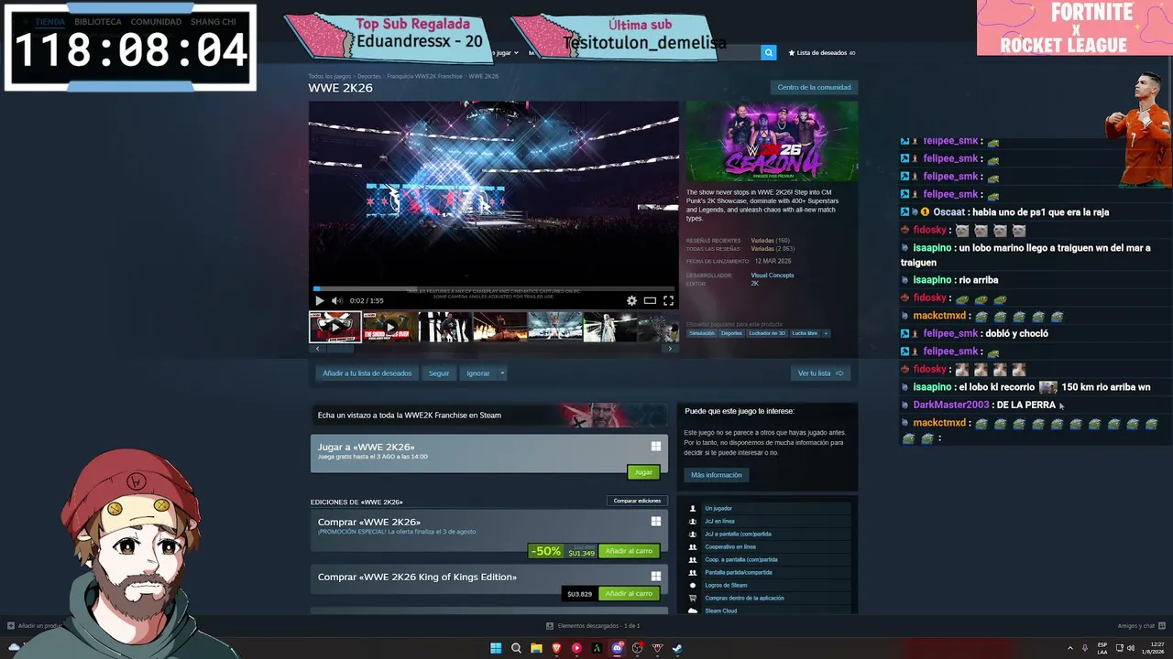The height and width of the screenshot is (659, 1173).
Task: Select the Lucha libre tag
Action: [x=806, y=333]
